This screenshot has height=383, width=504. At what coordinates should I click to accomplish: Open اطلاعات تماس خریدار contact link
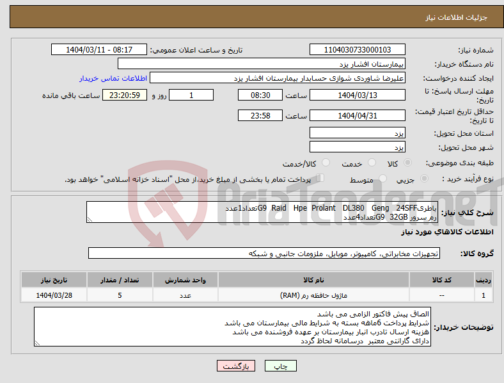(x=113, y=78)
